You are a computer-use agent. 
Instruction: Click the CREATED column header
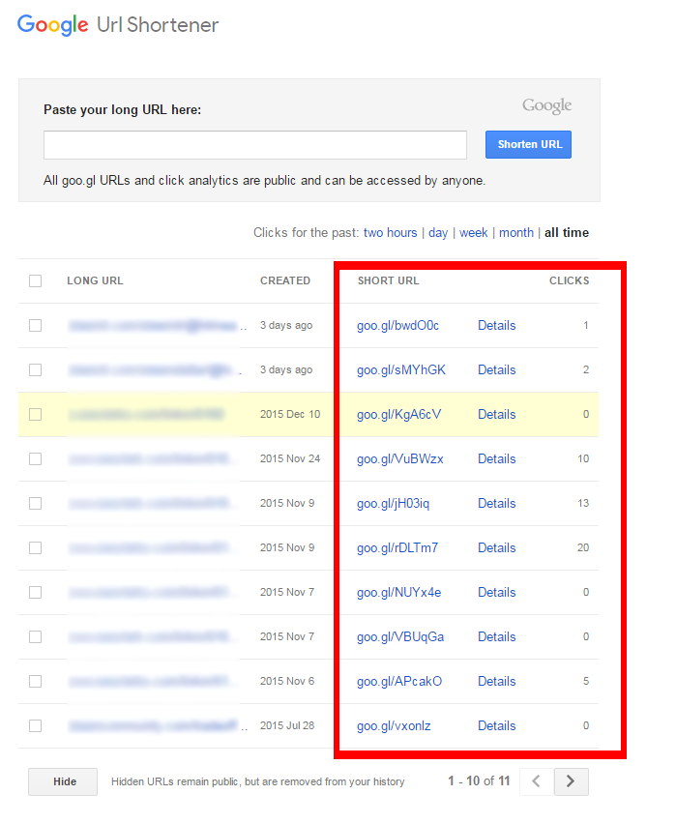click(x=285, y=281)
